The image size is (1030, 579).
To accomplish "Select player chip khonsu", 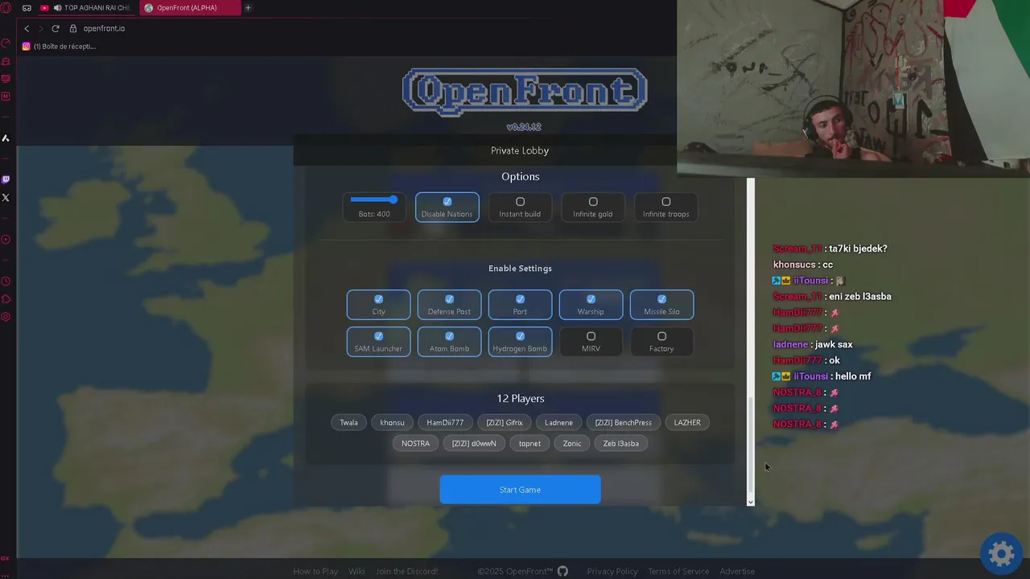I will pyautogui.click(x=392, y=422).
